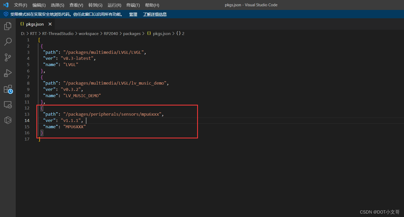Open the 终端(T) menu

(133, 5)
